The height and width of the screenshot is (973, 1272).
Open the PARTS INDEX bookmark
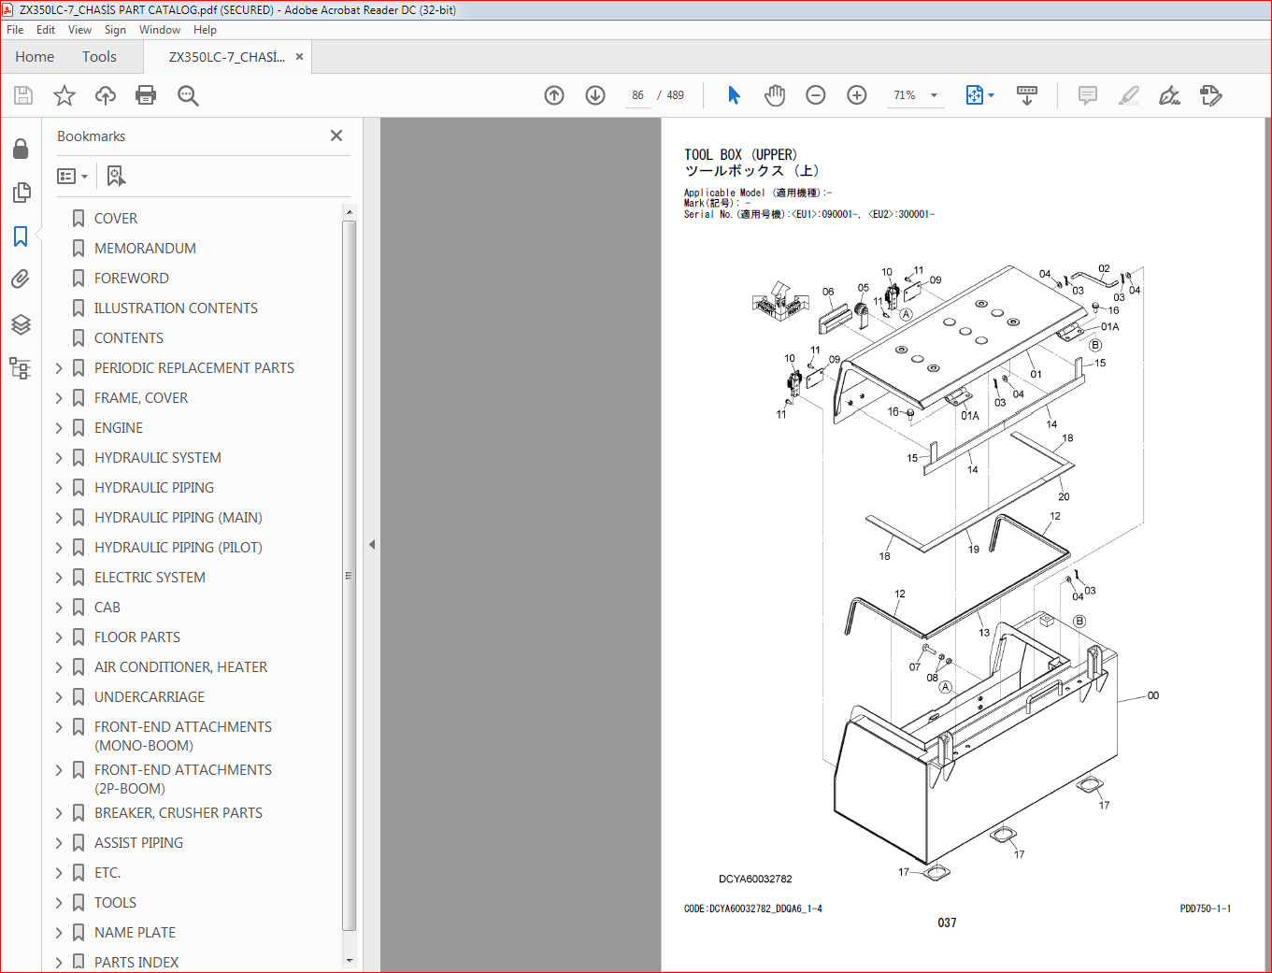(136, 963)
